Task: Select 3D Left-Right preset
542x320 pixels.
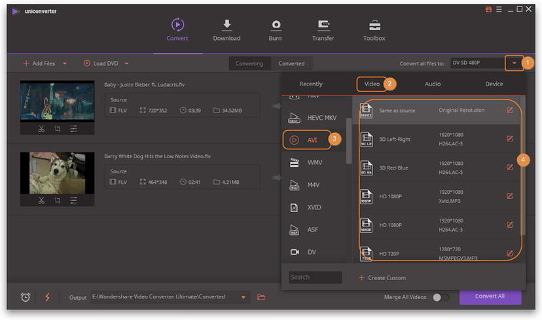Action: pos(436,139)
